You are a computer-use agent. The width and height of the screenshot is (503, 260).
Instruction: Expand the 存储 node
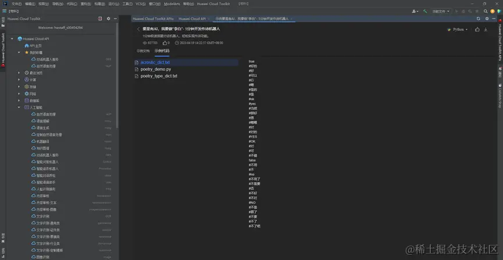click(19, 86)
